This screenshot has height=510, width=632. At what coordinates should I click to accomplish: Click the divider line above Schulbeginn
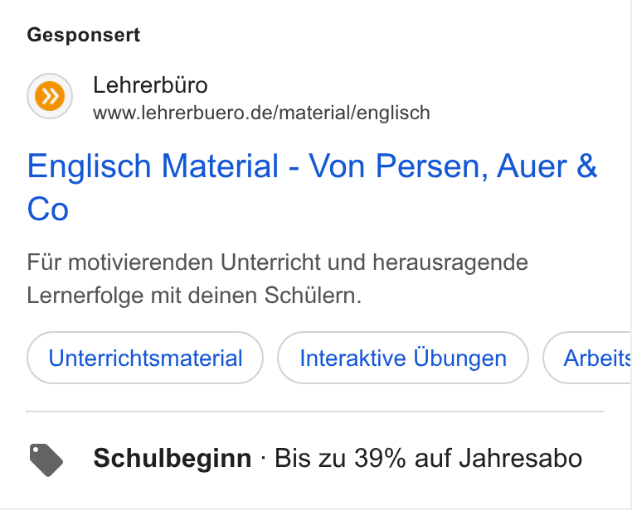point(315,411)
